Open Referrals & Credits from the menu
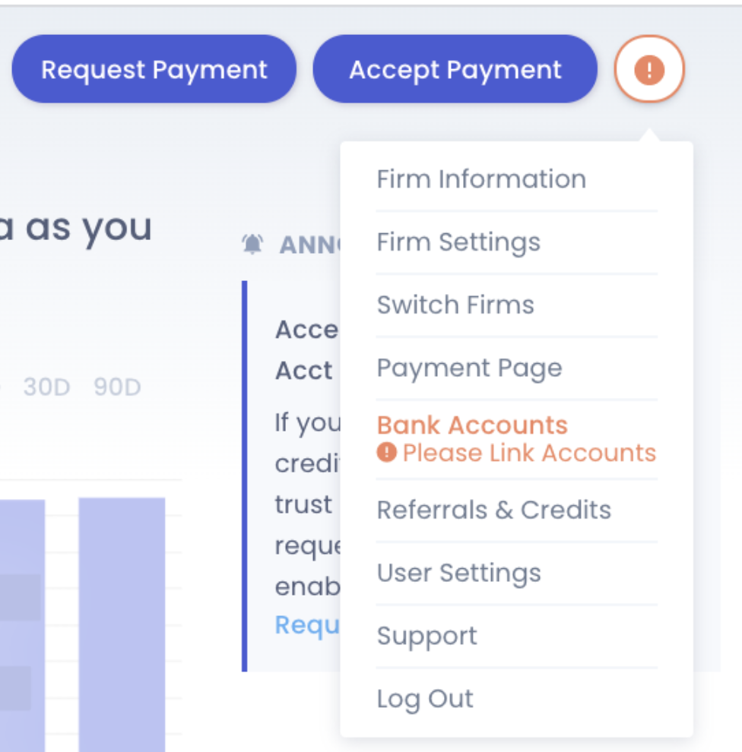The height and width of the screenshot is (752, 742). coord(493,510)
